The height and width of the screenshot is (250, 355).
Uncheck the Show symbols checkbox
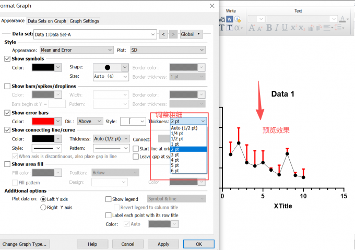point(7,58)
